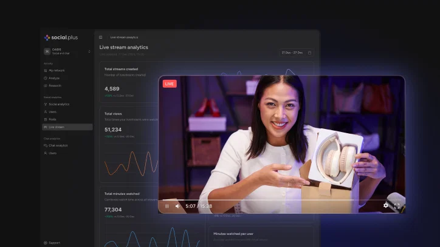This screenshot has height=247, width=440.
Task: Open the OASIS workspace switcher arrows
Action: (89, 51)
